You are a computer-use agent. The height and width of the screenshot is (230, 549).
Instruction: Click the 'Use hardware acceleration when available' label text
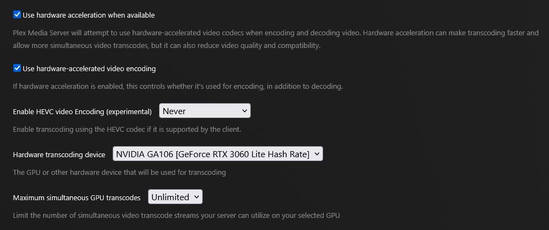(x=88, y=15)
